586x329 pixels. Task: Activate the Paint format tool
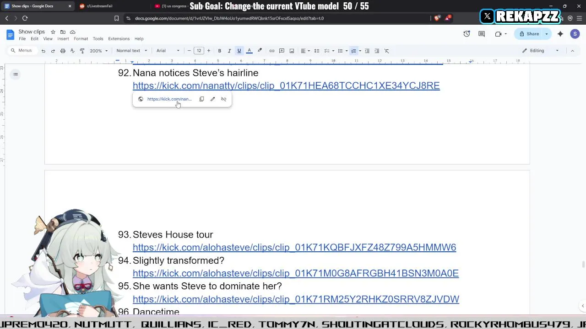coord(82,51)
